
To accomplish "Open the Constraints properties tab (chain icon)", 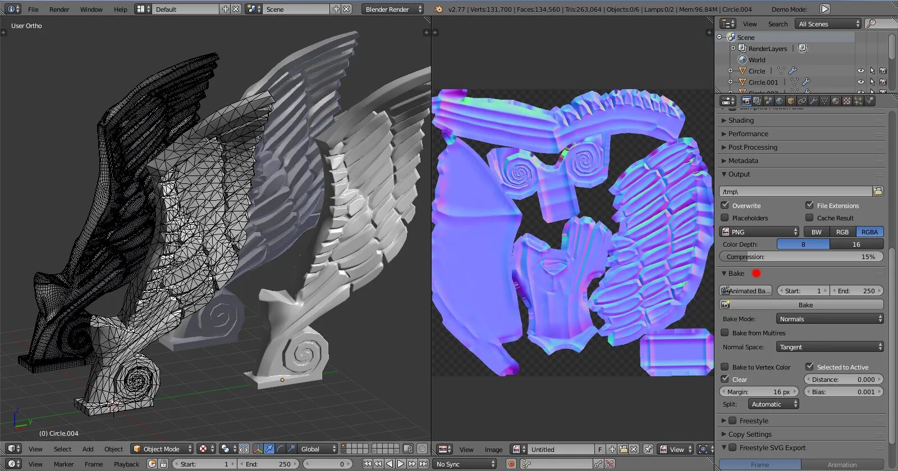I will pyautogui.click(x=802, y=101).
